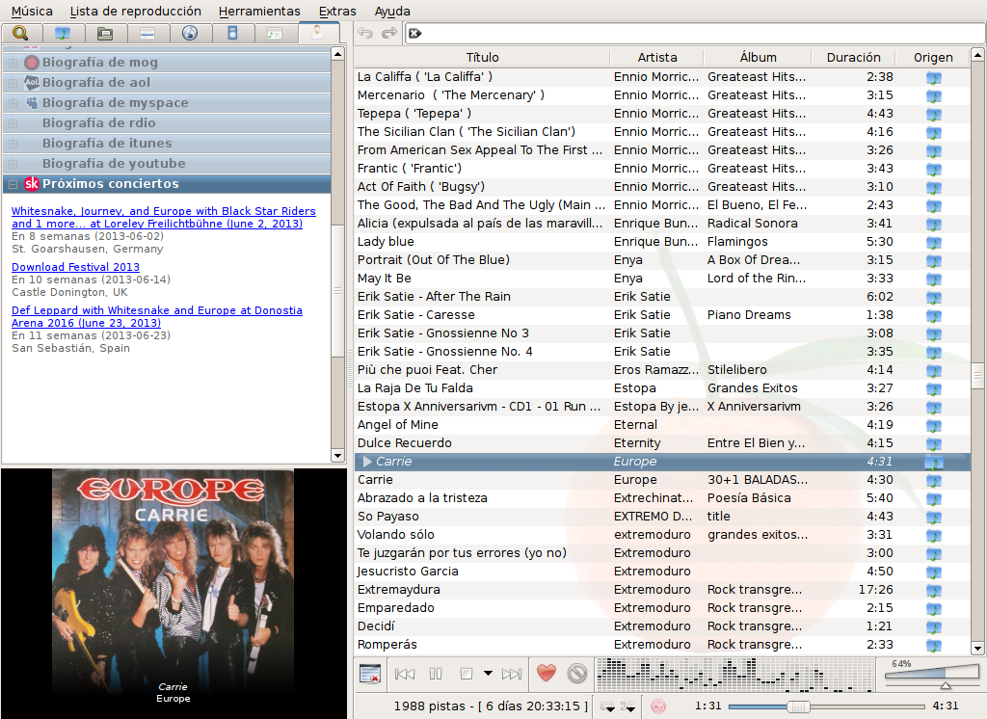Open the Download Festival 2013 link
Viewport: 987px width, 719px height.
75,267
